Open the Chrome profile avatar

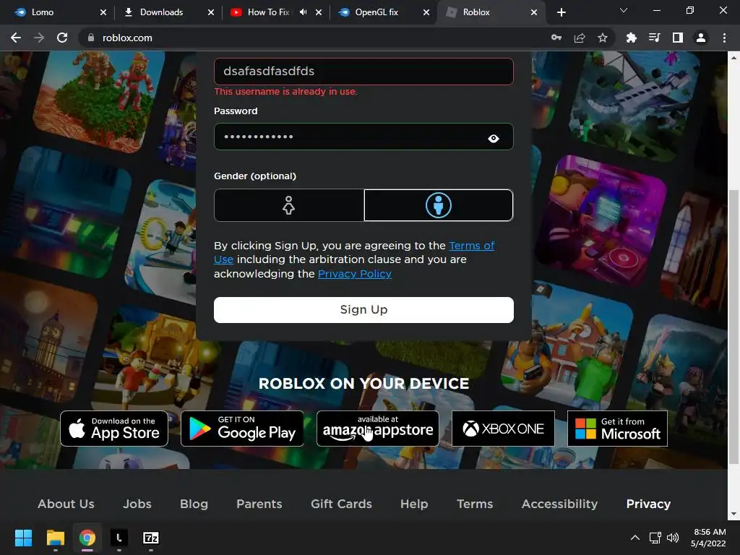(x=701, y=38)
